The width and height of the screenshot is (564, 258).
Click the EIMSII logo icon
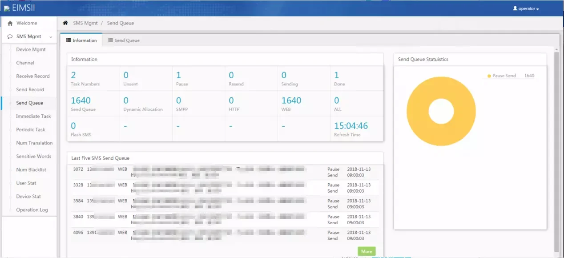6,8
